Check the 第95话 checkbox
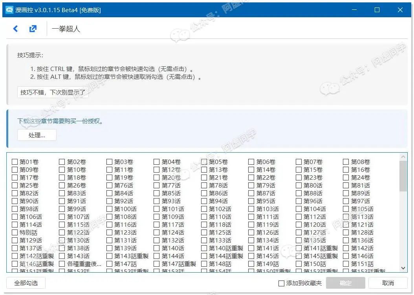This screenshot has width=414, height=295. (251, 201)
